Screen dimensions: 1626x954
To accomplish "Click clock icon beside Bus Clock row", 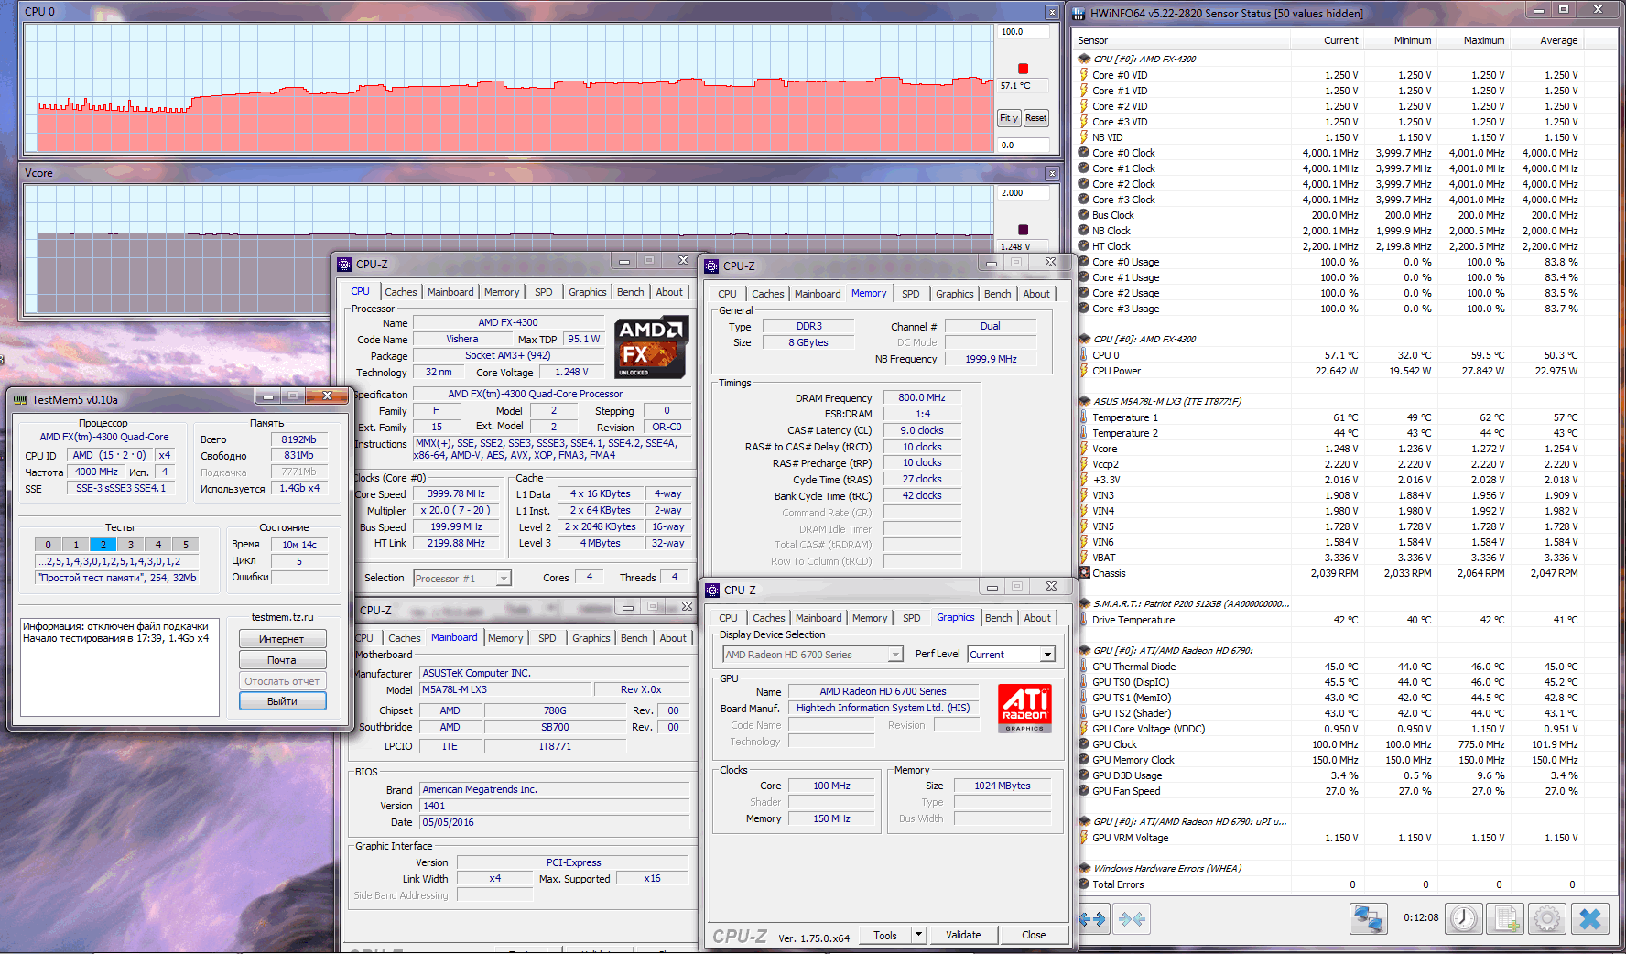I will point(1084,215).
